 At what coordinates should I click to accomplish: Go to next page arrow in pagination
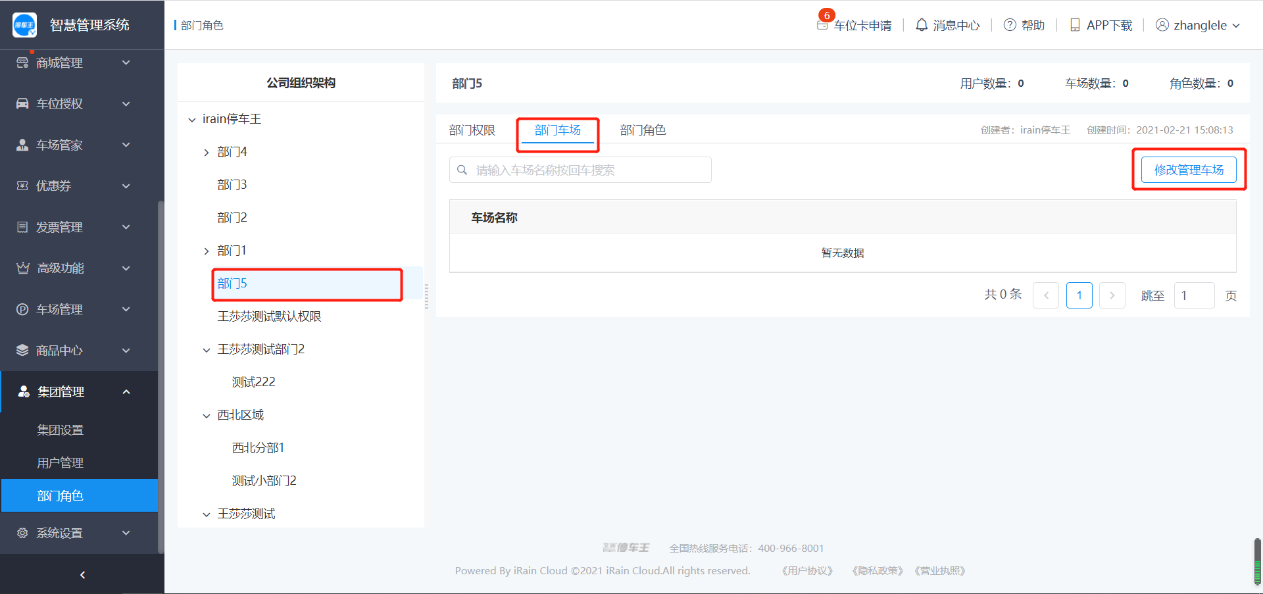point(1112,295)
